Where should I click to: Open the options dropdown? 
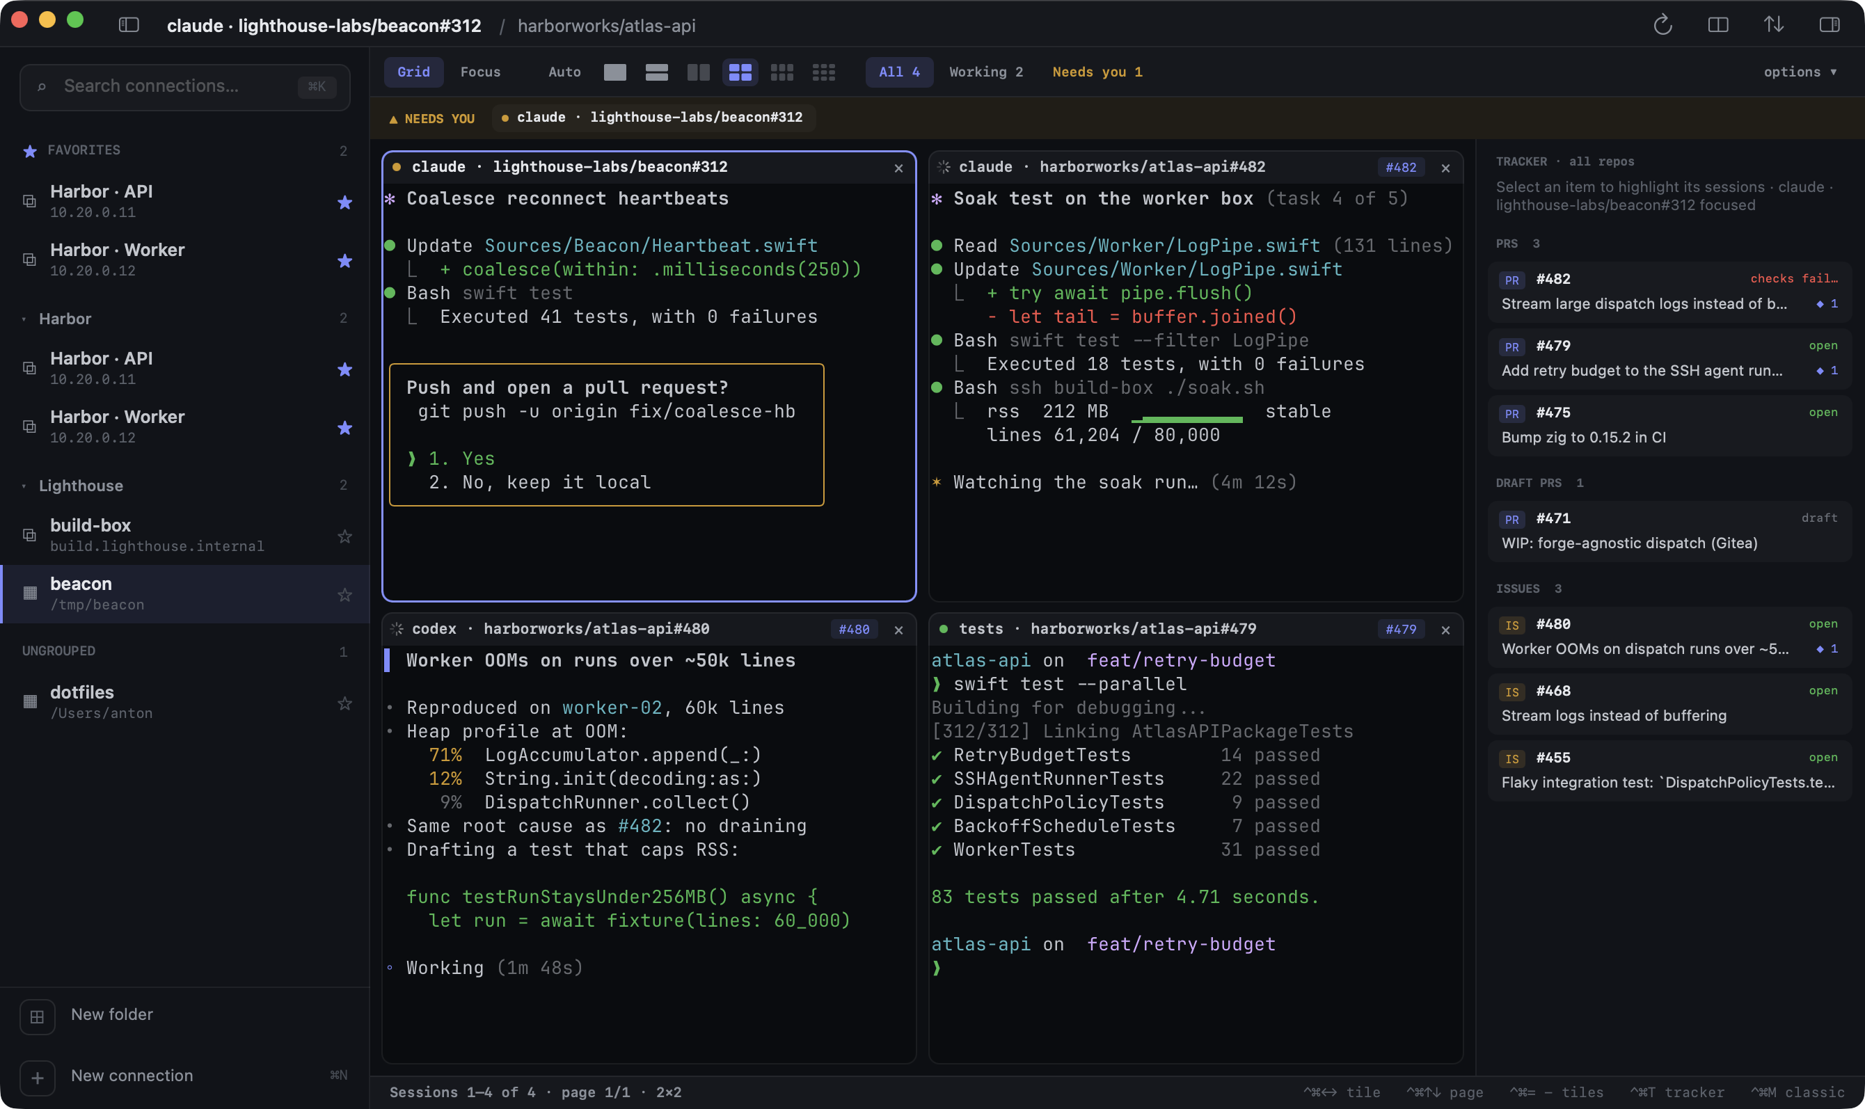1800,72
